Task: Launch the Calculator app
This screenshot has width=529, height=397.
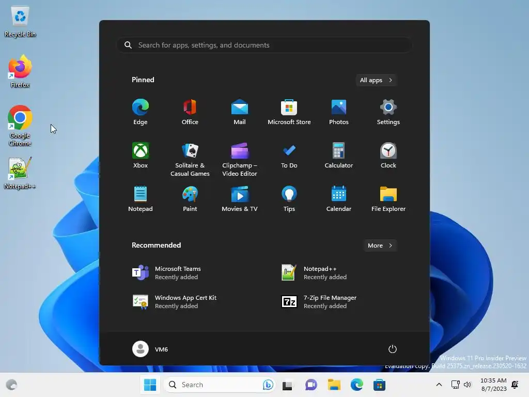Action: (x=339, y=156)
